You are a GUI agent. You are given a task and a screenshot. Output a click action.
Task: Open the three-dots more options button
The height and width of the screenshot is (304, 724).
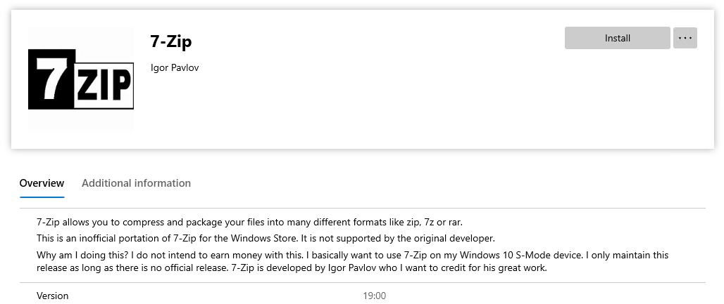pyautogui.click(x=685, y=38)
